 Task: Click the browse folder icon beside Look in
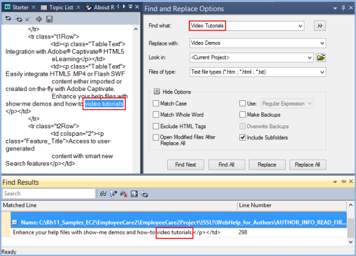click(x=320, y=57)
